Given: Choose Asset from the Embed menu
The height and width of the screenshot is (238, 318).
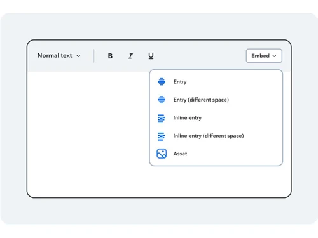Looking at the screenshot, I should pos(216,154).
